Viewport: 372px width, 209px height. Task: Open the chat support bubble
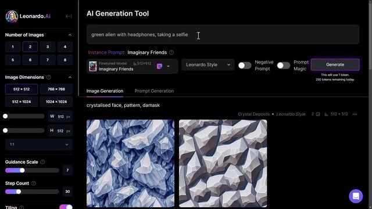356,196
